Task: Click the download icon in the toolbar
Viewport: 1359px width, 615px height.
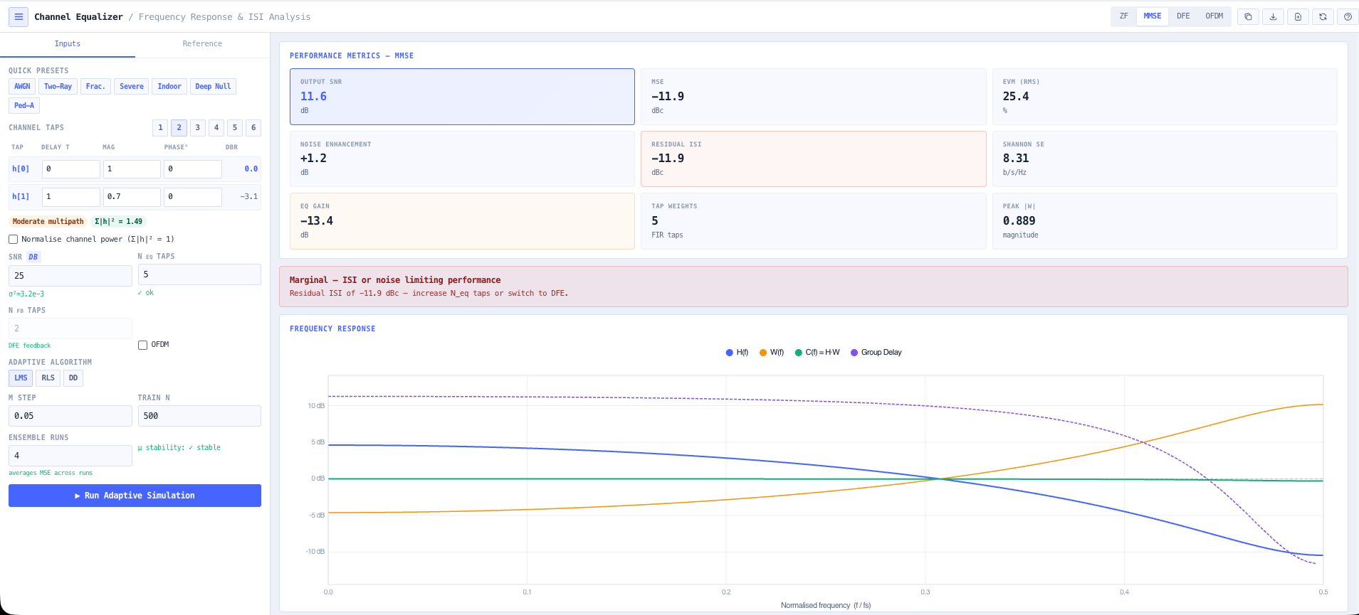Action: tap(1273, 16)
